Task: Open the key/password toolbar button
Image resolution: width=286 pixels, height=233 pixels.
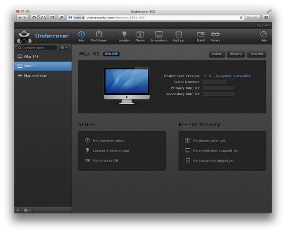Action: point(61,18)
